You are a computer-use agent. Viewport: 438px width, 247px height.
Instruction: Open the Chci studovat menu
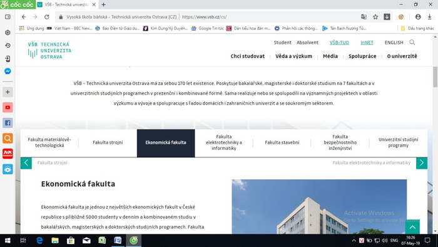tap(248, 56)
